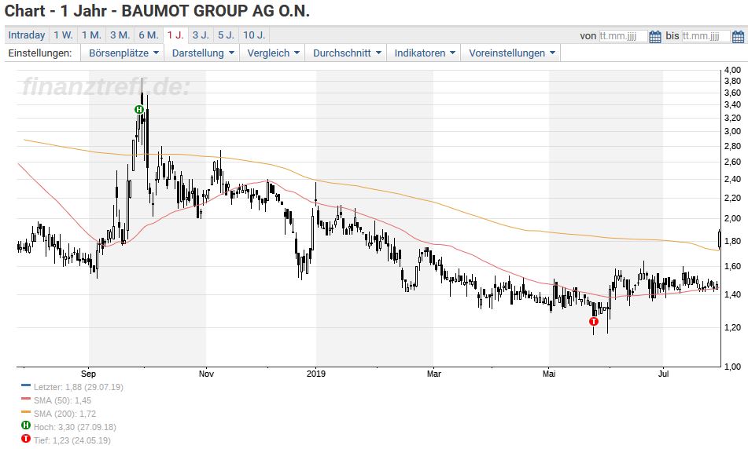Select the 3 J. timeframe tab
The image size is (748, 449).
click(201, 35)
